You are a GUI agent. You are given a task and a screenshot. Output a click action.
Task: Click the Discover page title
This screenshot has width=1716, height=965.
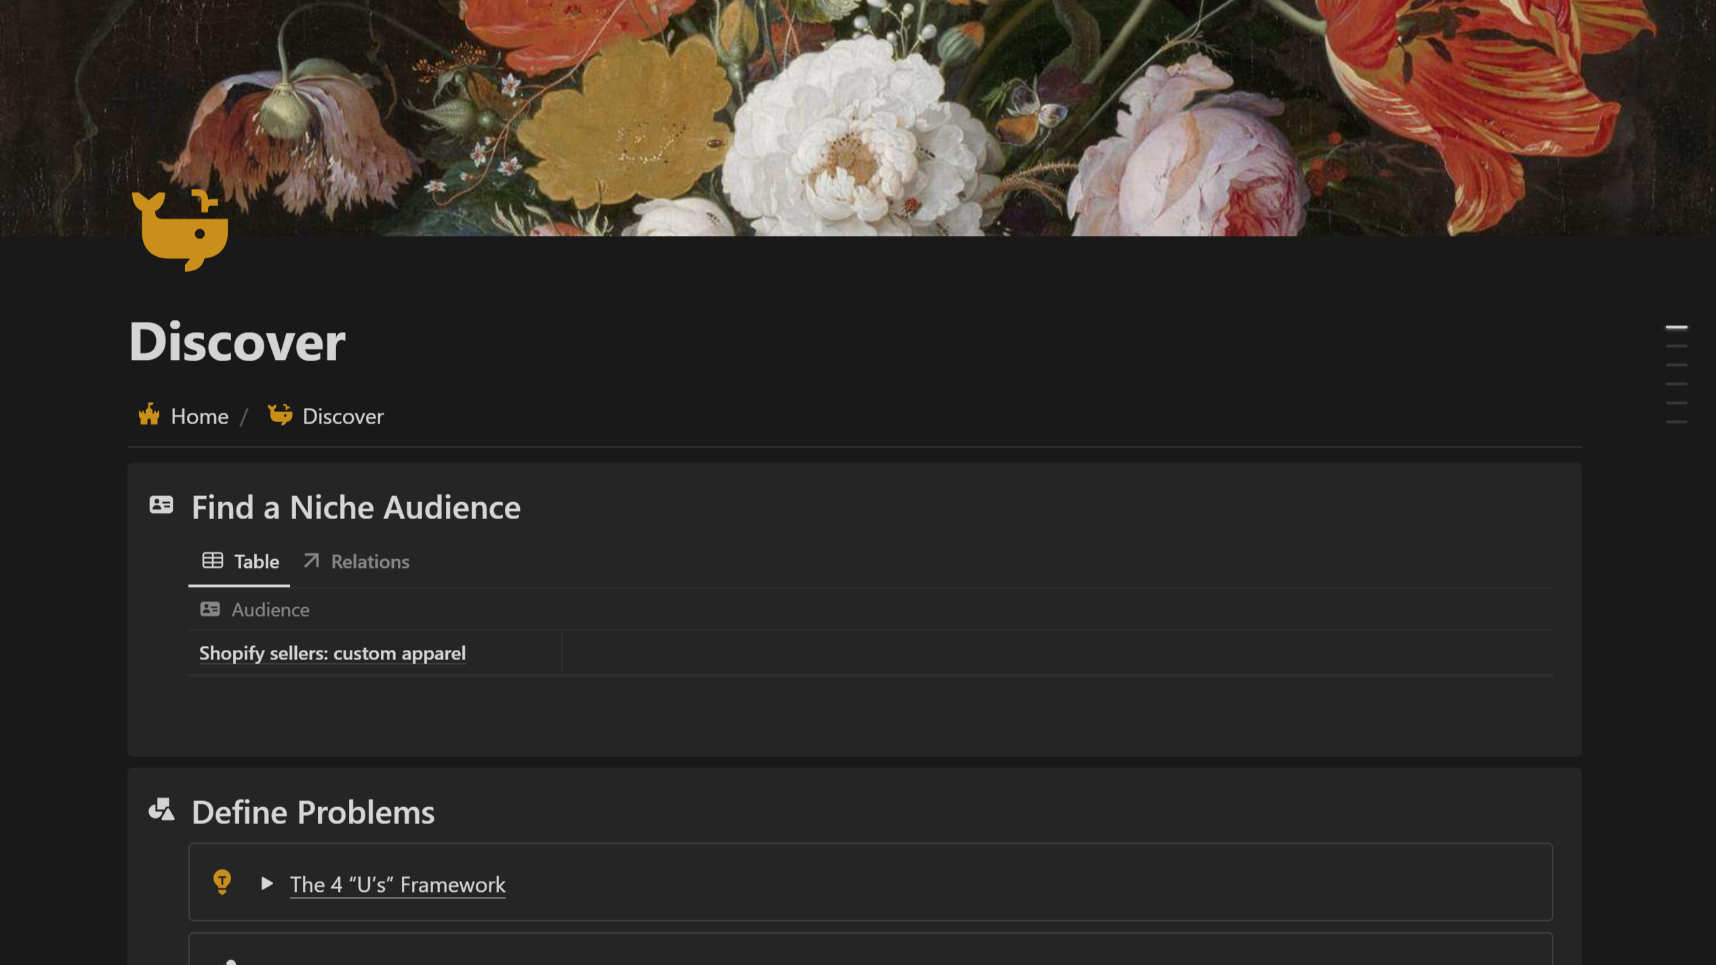tap(237, 342)
